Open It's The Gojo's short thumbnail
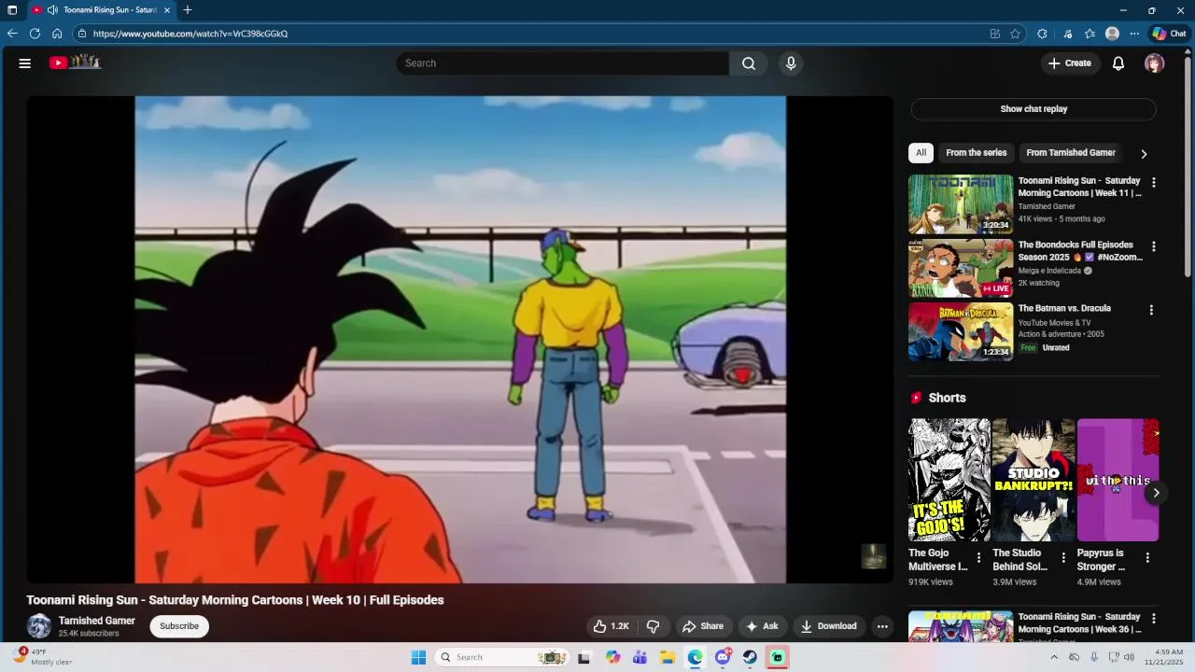Image resolution: width=1195 pixels, height=672 pixels. (949, 480)
